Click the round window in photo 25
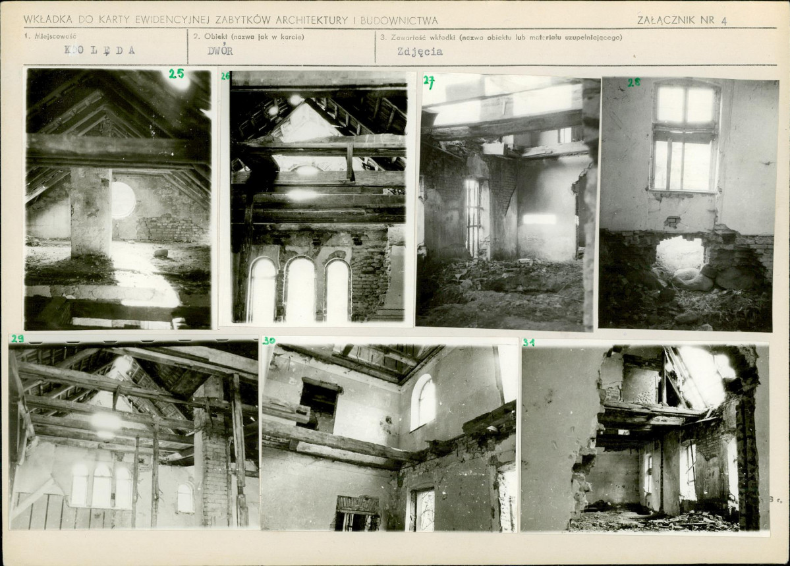The height and width of the screenshot is (566, 790). 123,200
